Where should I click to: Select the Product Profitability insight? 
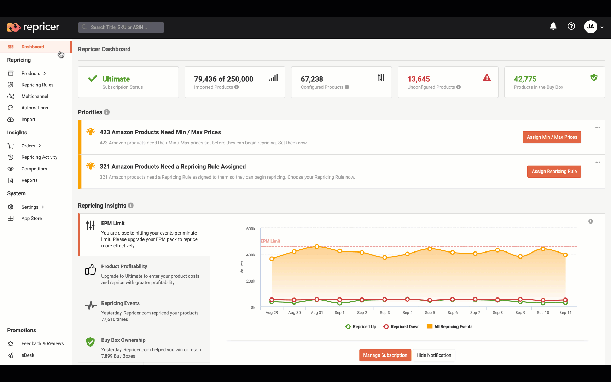(144, 274)
